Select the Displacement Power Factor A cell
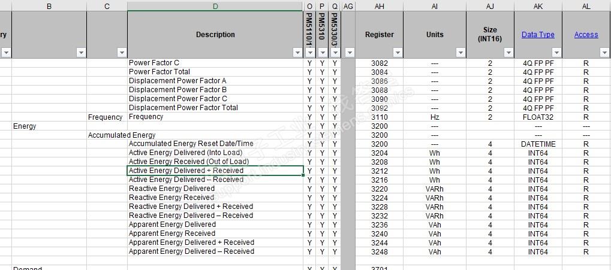Screen dimensions: 611x270 coord(215,81)
